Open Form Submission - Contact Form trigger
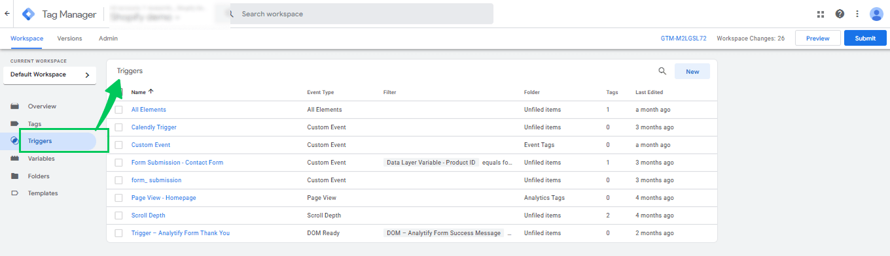The width and height of the screenshot is (890, 256). pos(177,163)
